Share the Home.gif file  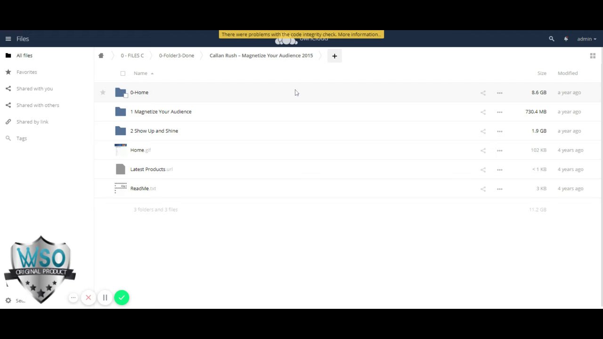click(483, 151)
